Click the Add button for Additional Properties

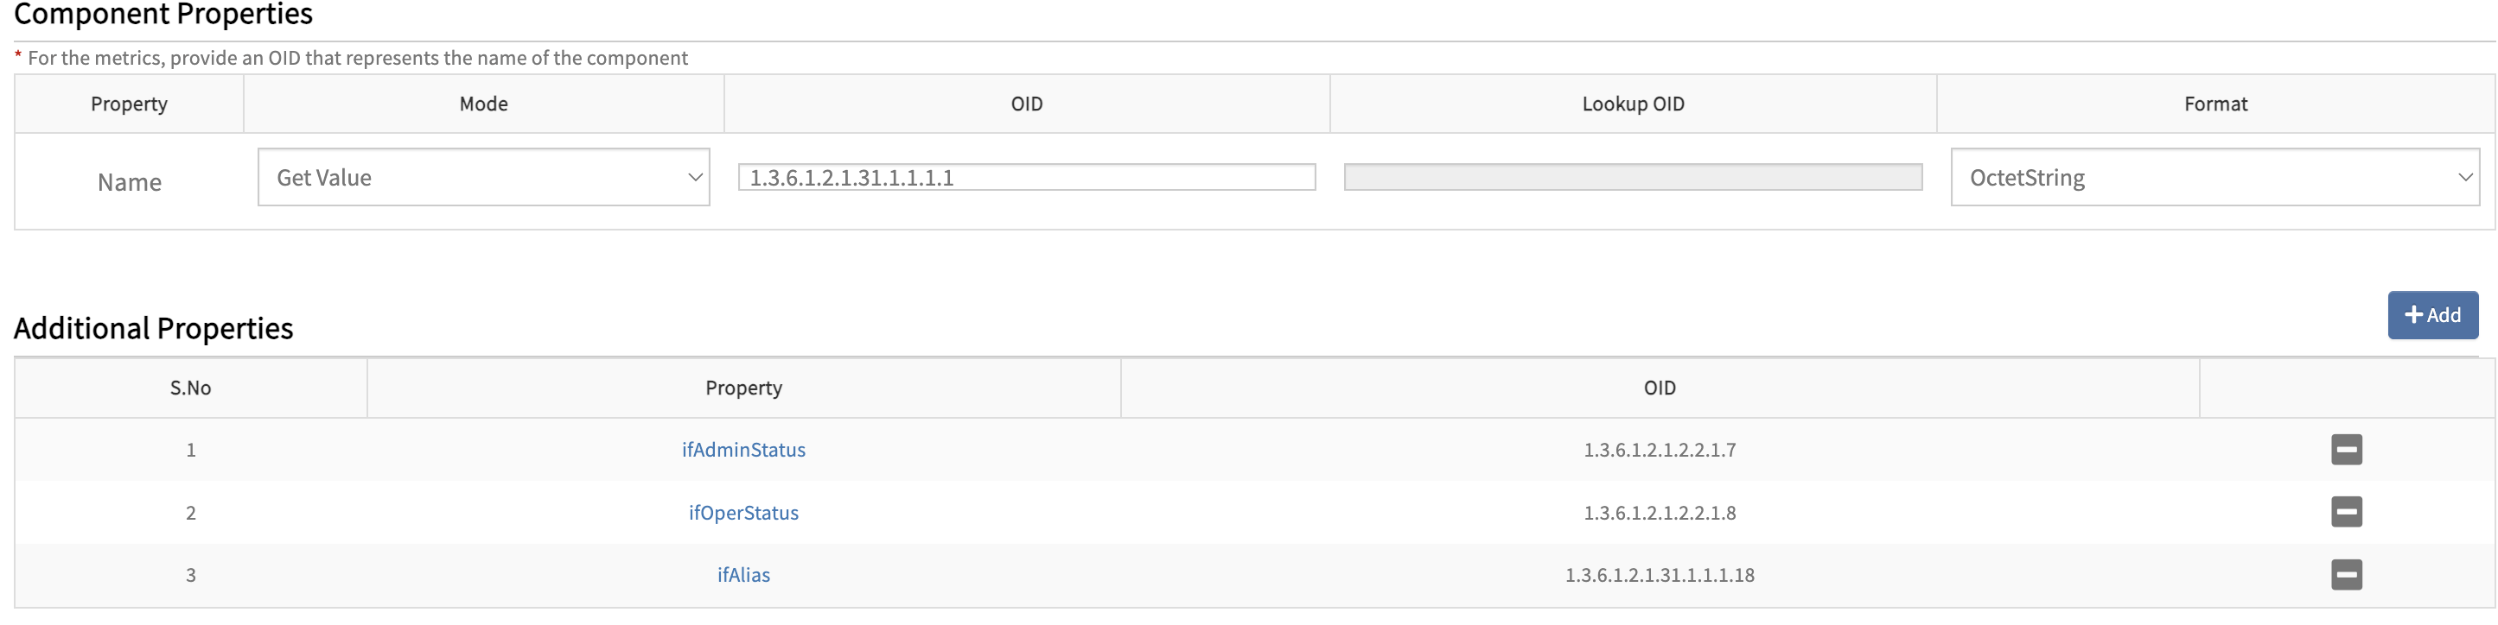pyautogui.click(x=2432, y=315)
